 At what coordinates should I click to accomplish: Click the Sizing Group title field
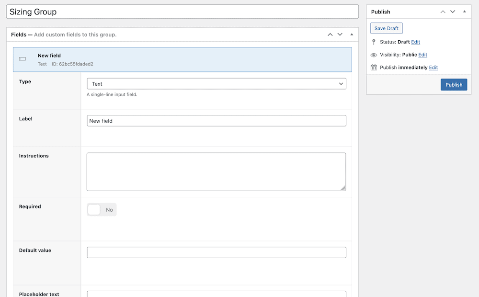pyautogui.click(x=182, y=11)
